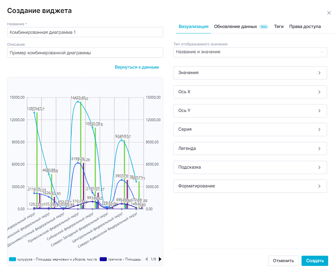Open the Права доступа tab

click(x=305, y=27)
